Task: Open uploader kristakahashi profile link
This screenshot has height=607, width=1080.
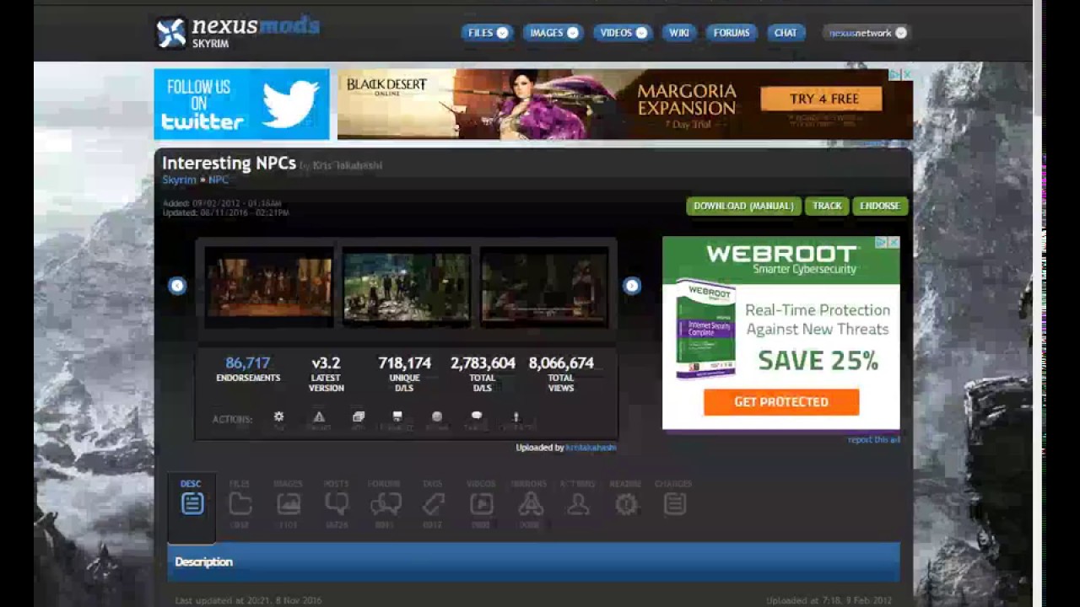Action: tap(591, 448)
